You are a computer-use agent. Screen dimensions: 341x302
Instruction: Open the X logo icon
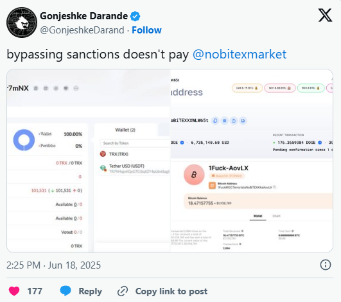click(x=325, y=15)
